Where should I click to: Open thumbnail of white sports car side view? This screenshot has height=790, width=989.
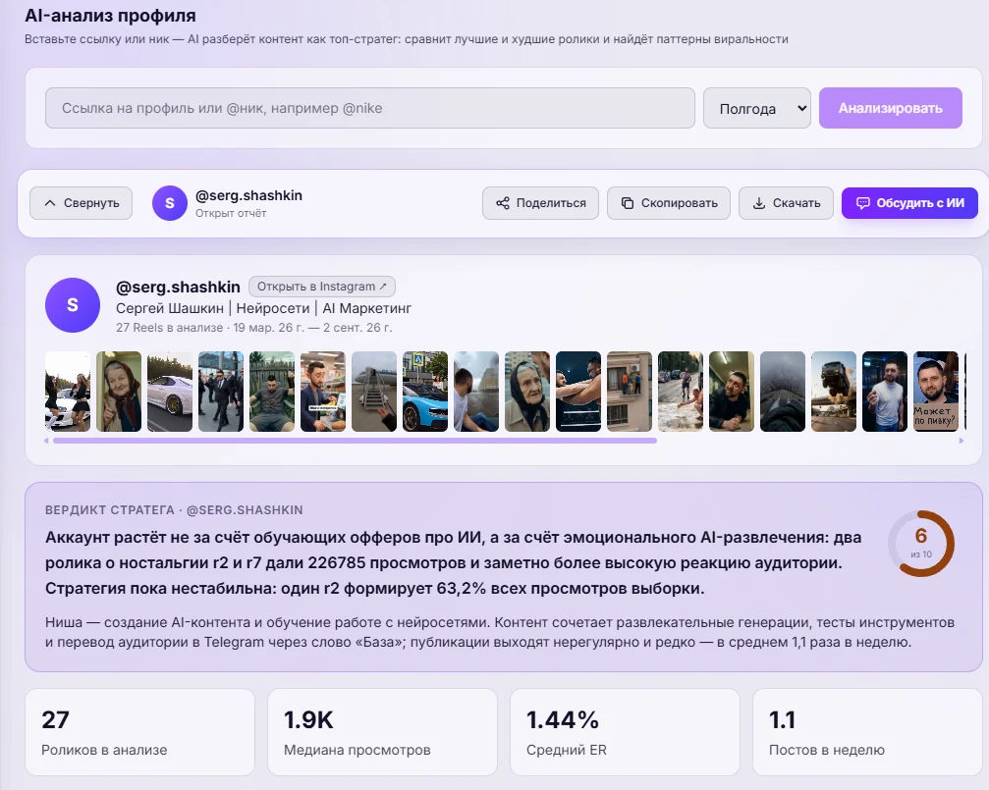point(170,392)
